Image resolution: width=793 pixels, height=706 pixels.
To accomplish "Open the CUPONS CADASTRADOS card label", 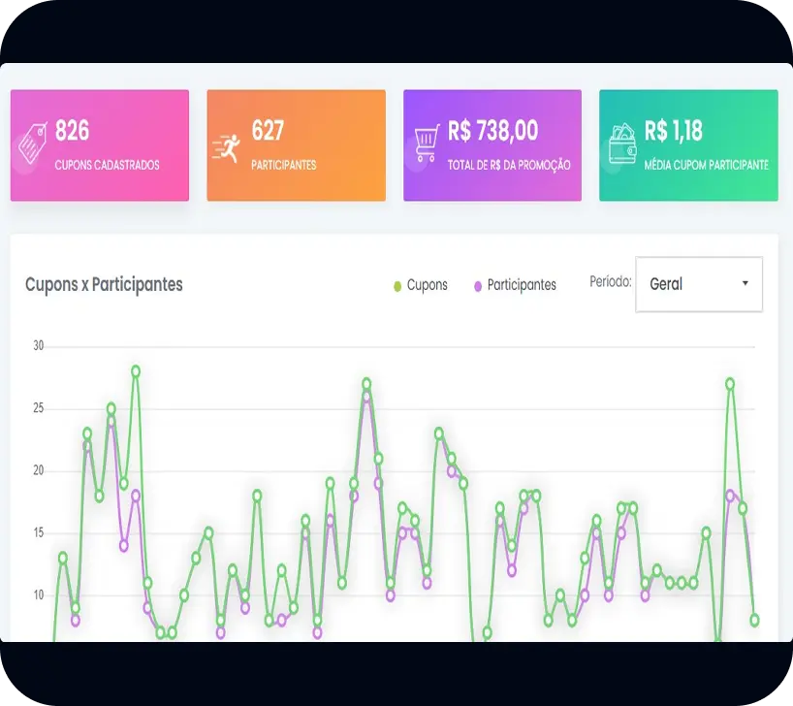I will [107, 165].
